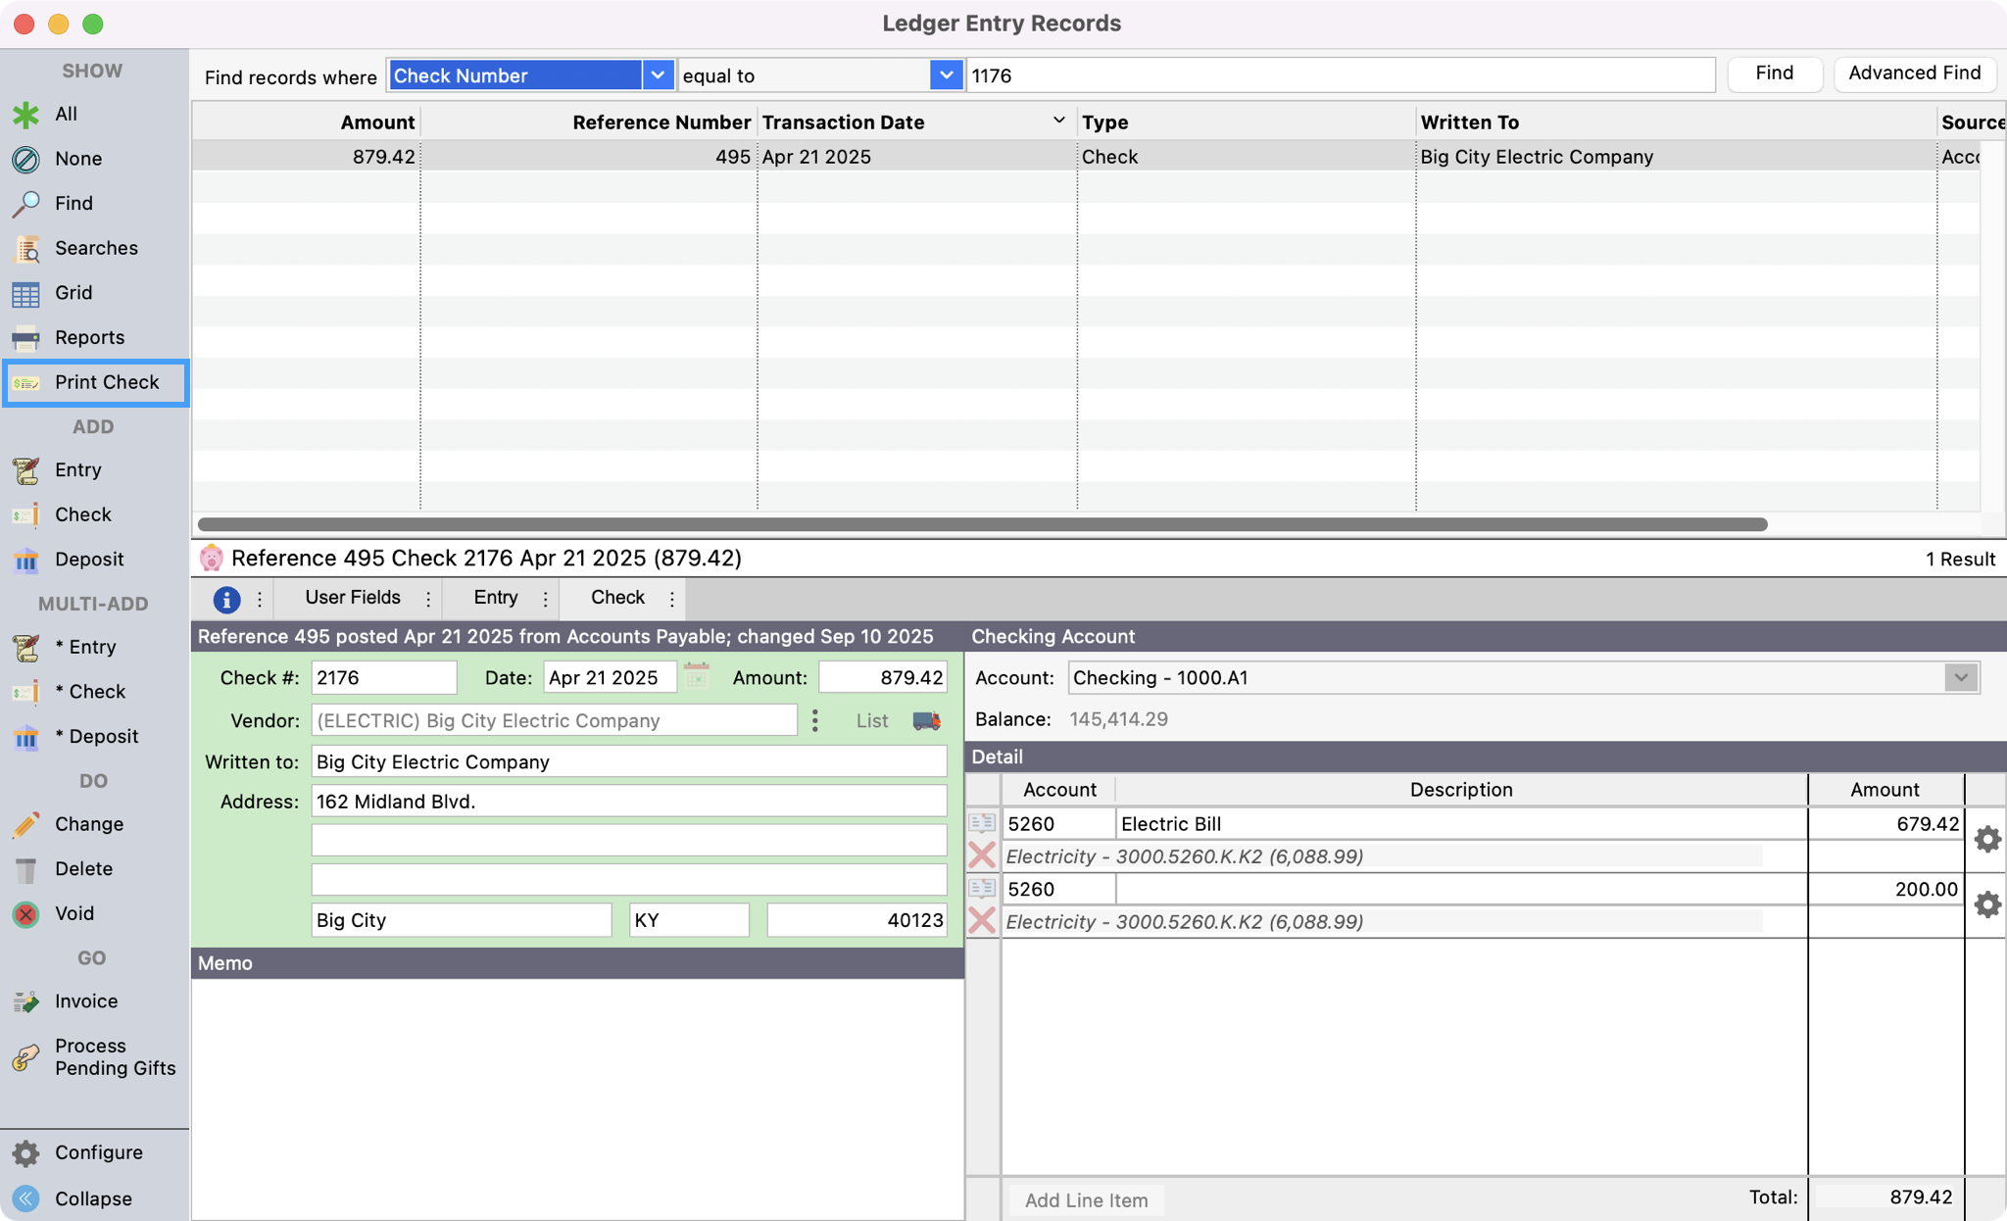Open the Checking - 1000.A1 account dropdown
This screenshot has height=1221, width=2007.
pyautogui.click(x=1960, y=677)
